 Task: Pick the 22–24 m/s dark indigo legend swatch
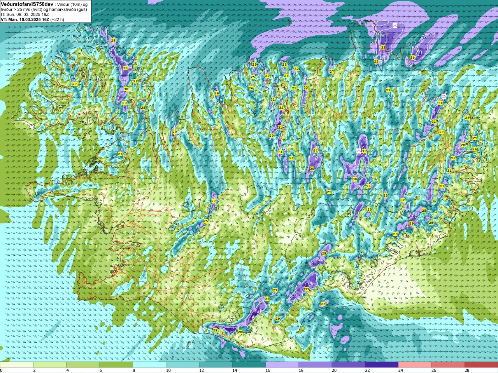[382, 365]
